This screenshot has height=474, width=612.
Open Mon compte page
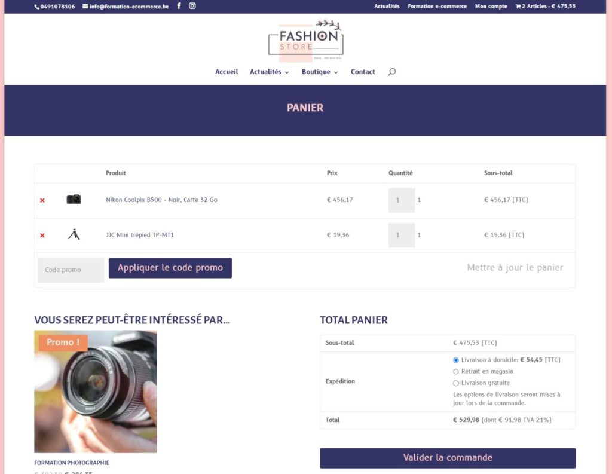coord(491,6)
